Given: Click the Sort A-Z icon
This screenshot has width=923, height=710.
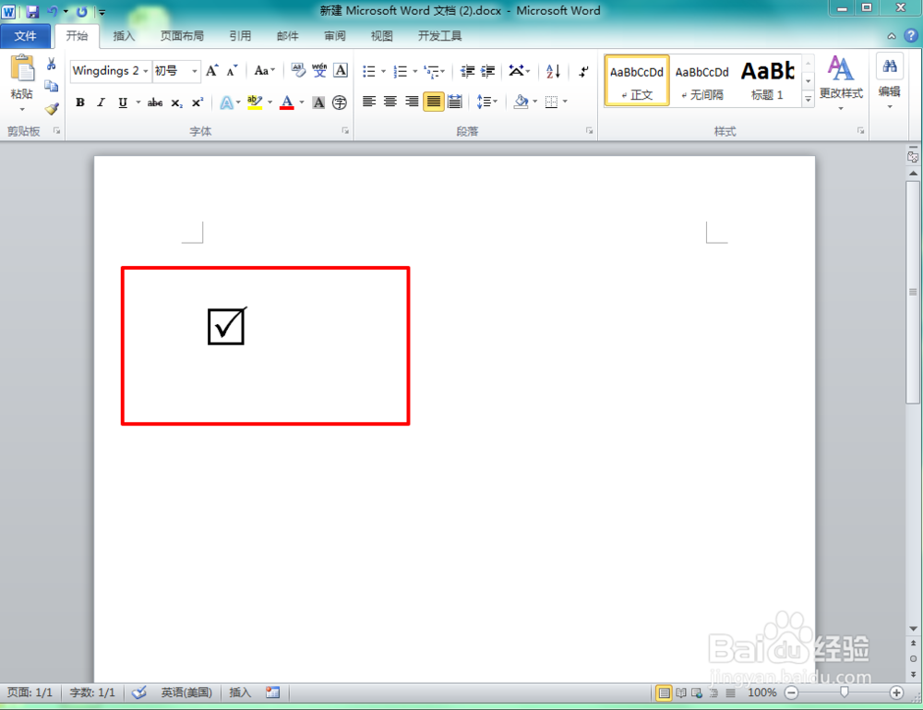Looking at the screenshot, I should 553,71.
